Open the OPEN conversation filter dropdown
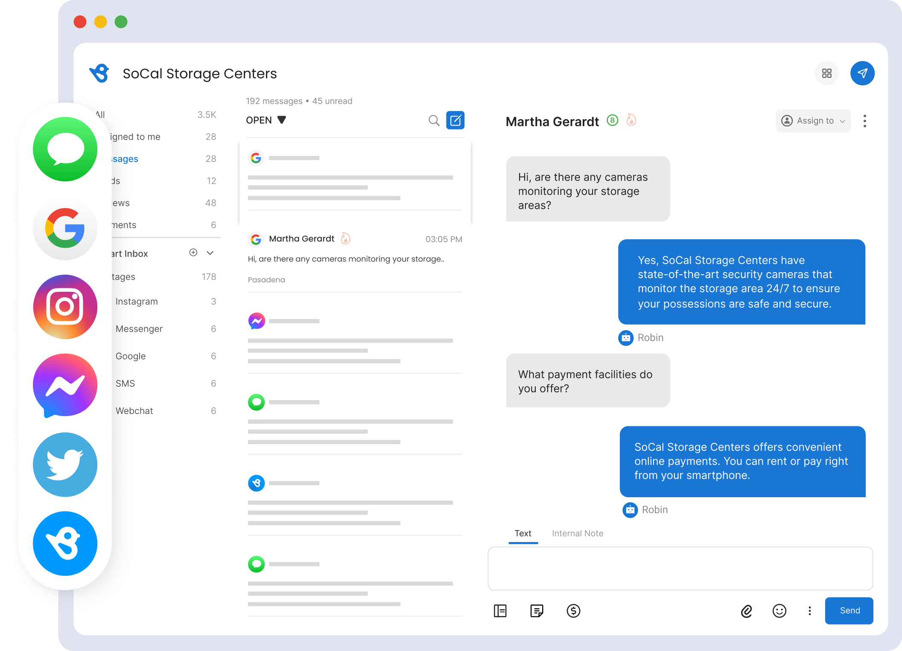 (x=265, y=120)
